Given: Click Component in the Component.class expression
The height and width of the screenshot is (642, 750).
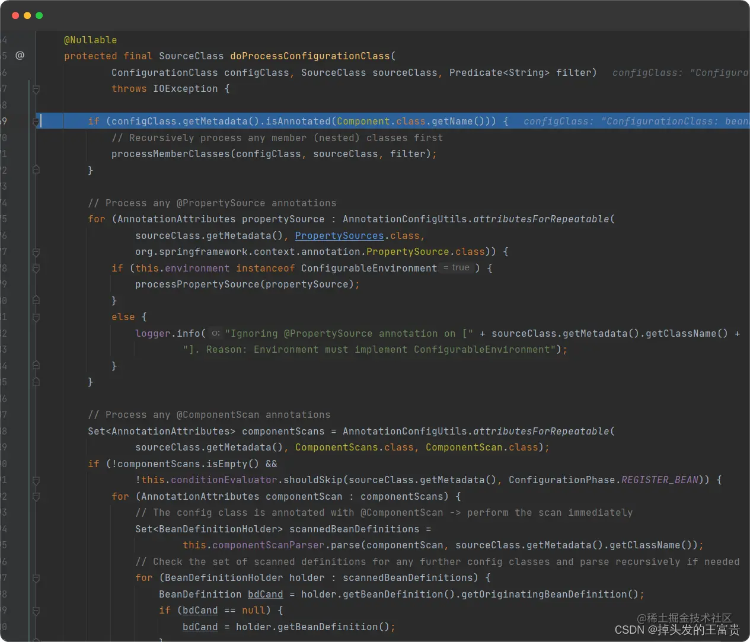Looking at the screenshot, I should 363,121.
